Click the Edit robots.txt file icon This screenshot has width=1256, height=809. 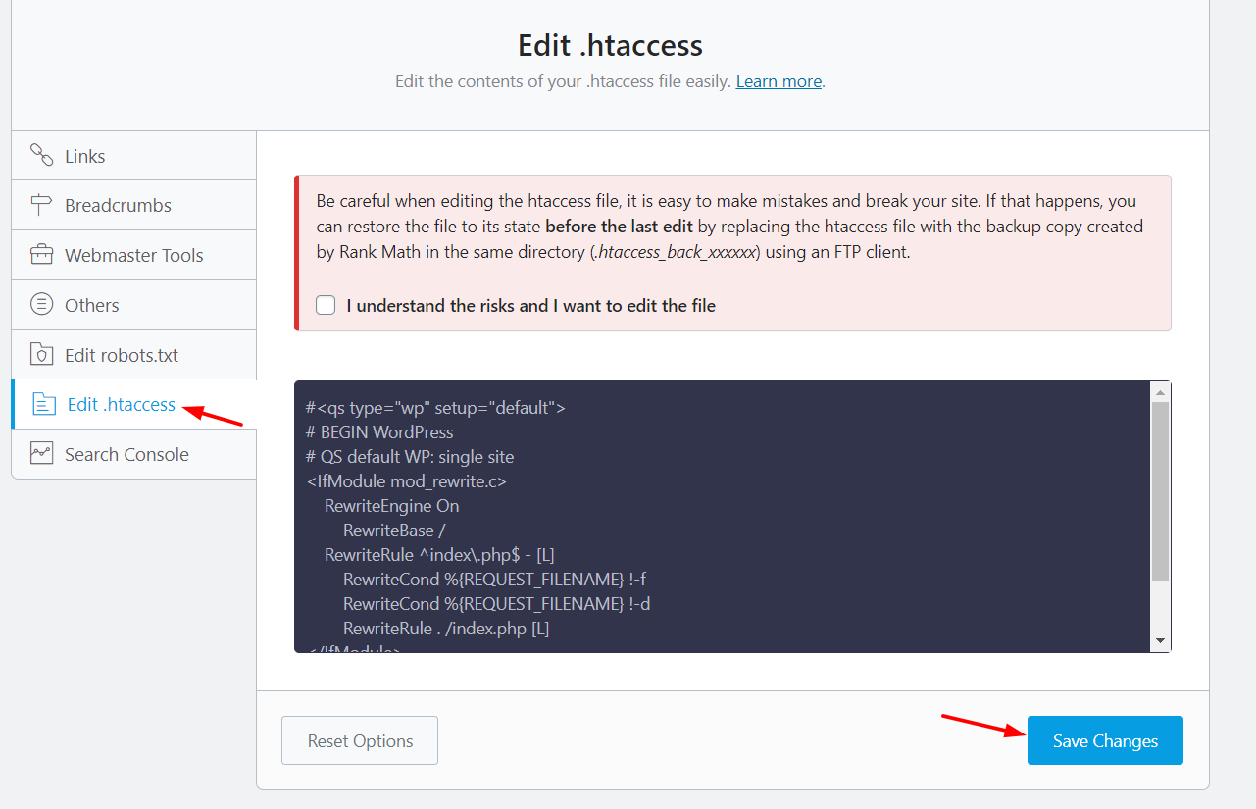coord(41,355)
